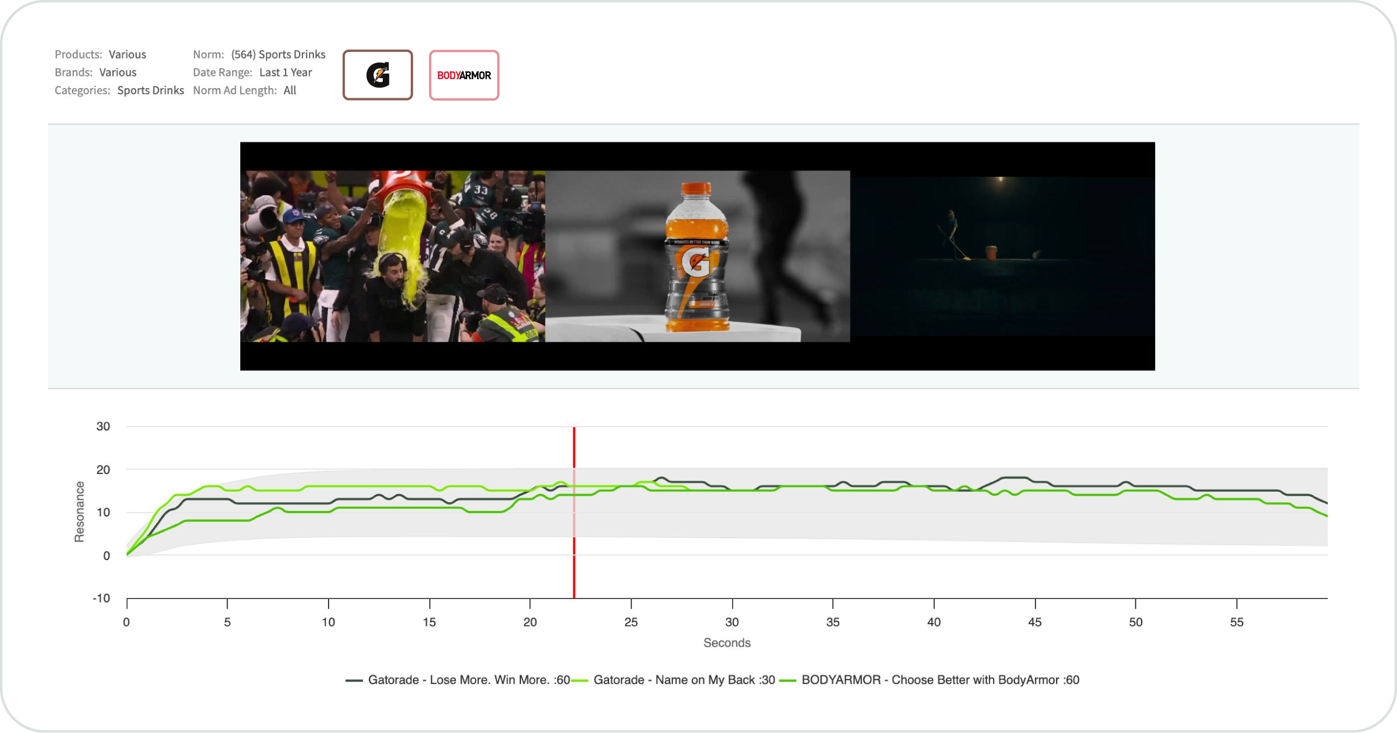Open the dark BodyArmor video frame
Viewport: 1397px width, 733px height.
coord(1002,256)
